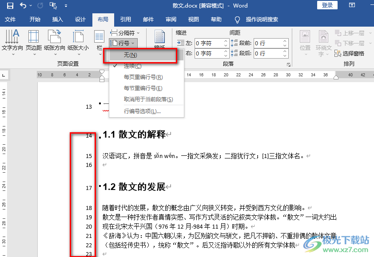Click the lightbulb tell-me icon

tap(237, 20)
